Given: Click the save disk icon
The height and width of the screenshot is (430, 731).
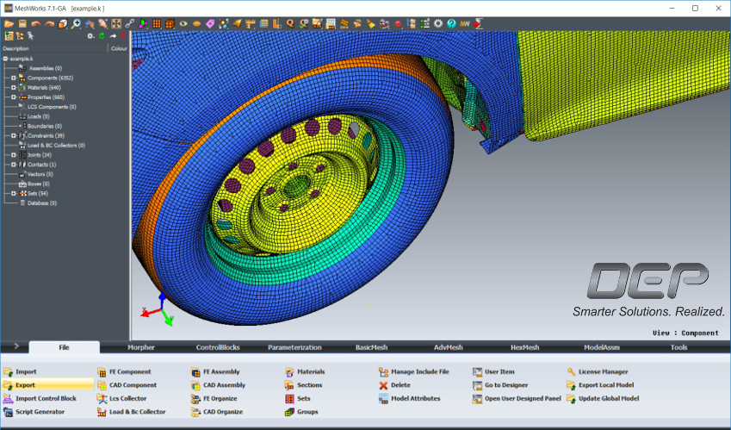Looking at the screenshot, I should tap(22, 24).
